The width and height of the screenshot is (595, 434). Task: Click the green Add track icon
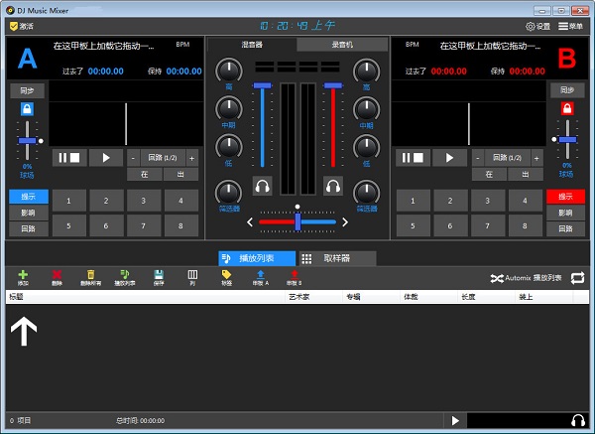(23, 275)
